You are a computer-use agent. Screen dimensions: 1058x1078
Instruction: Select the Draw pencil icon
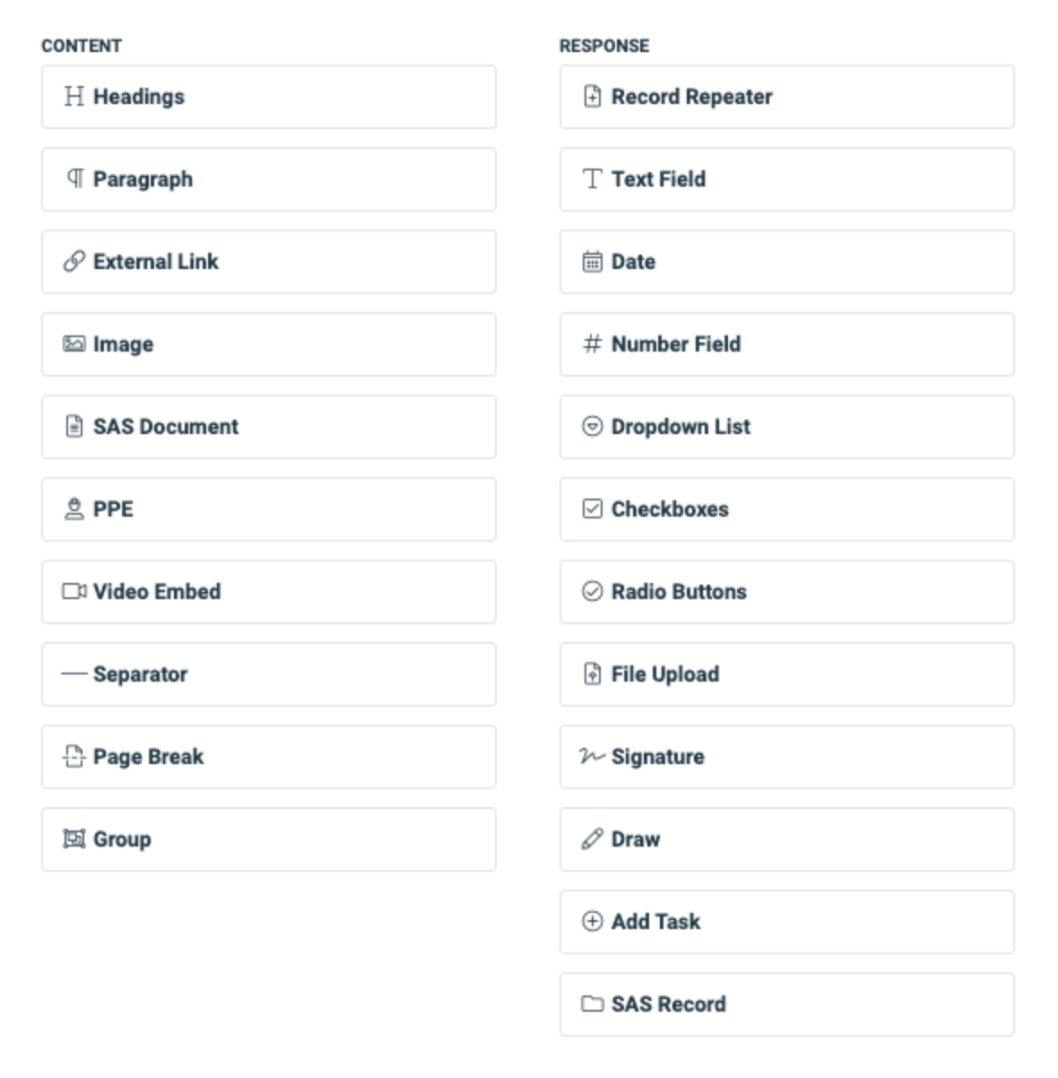pyautogui.click(x=593, y=839)
